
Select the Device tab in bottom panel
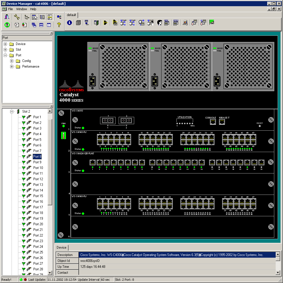click(61, 248)
